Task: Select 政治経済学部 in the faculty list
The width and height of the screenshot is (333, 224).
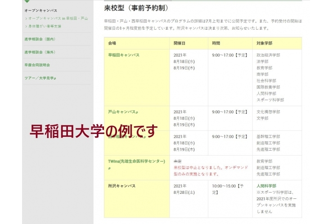Action: pos(268,55)
